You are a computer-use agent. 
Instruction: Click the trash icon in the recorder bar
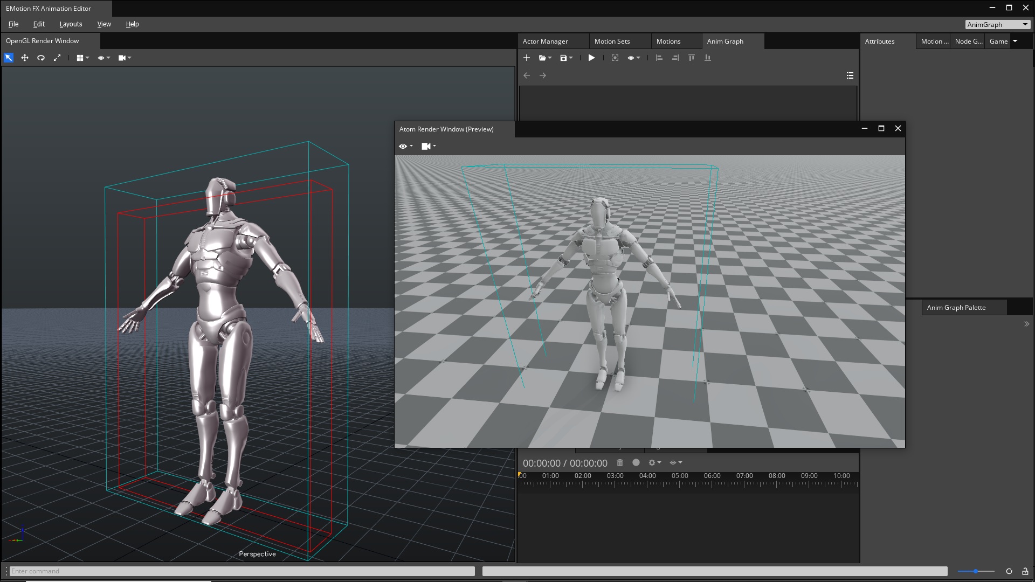pos(620,462)
